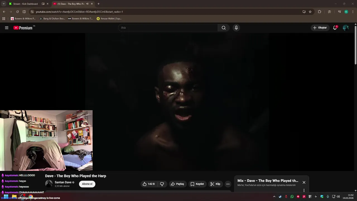Navigate back in the browser

4,12
